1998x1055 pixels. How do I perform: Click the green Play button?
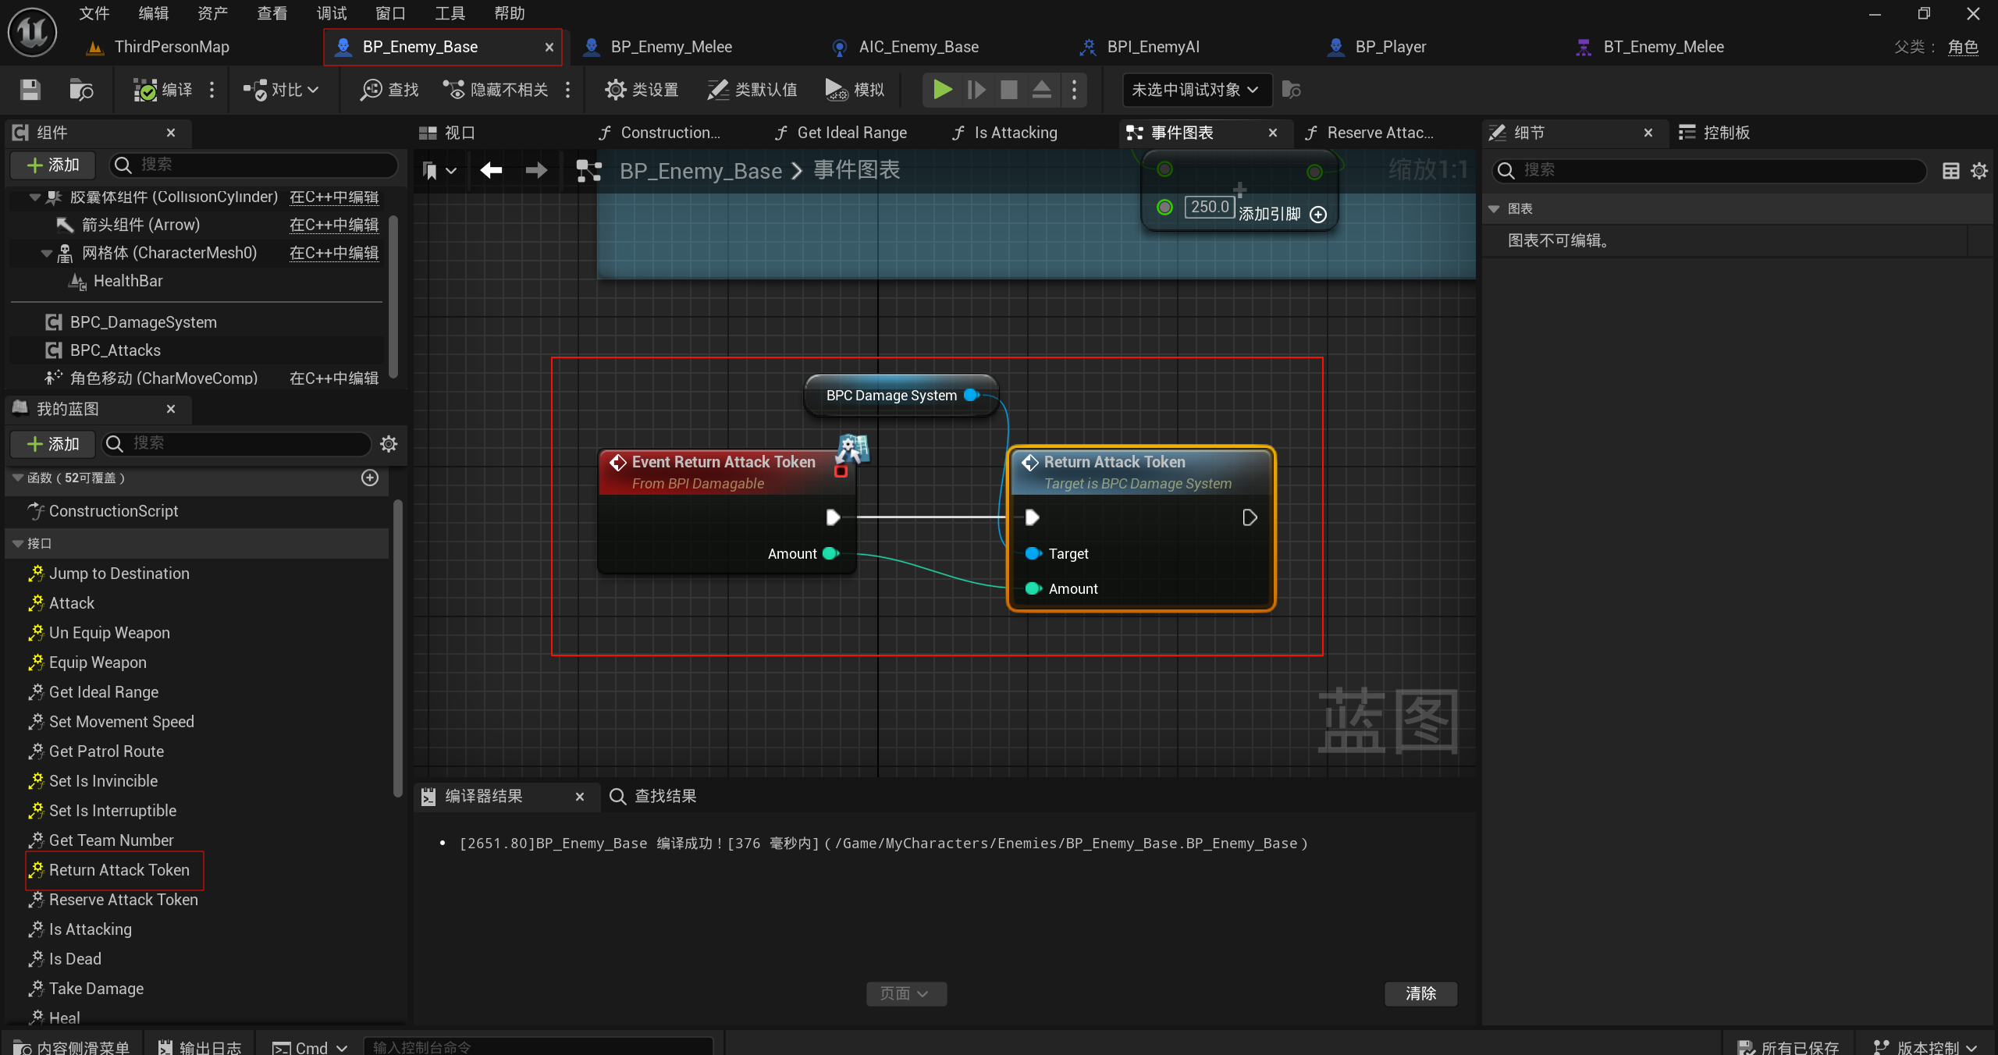click(942, 90)
